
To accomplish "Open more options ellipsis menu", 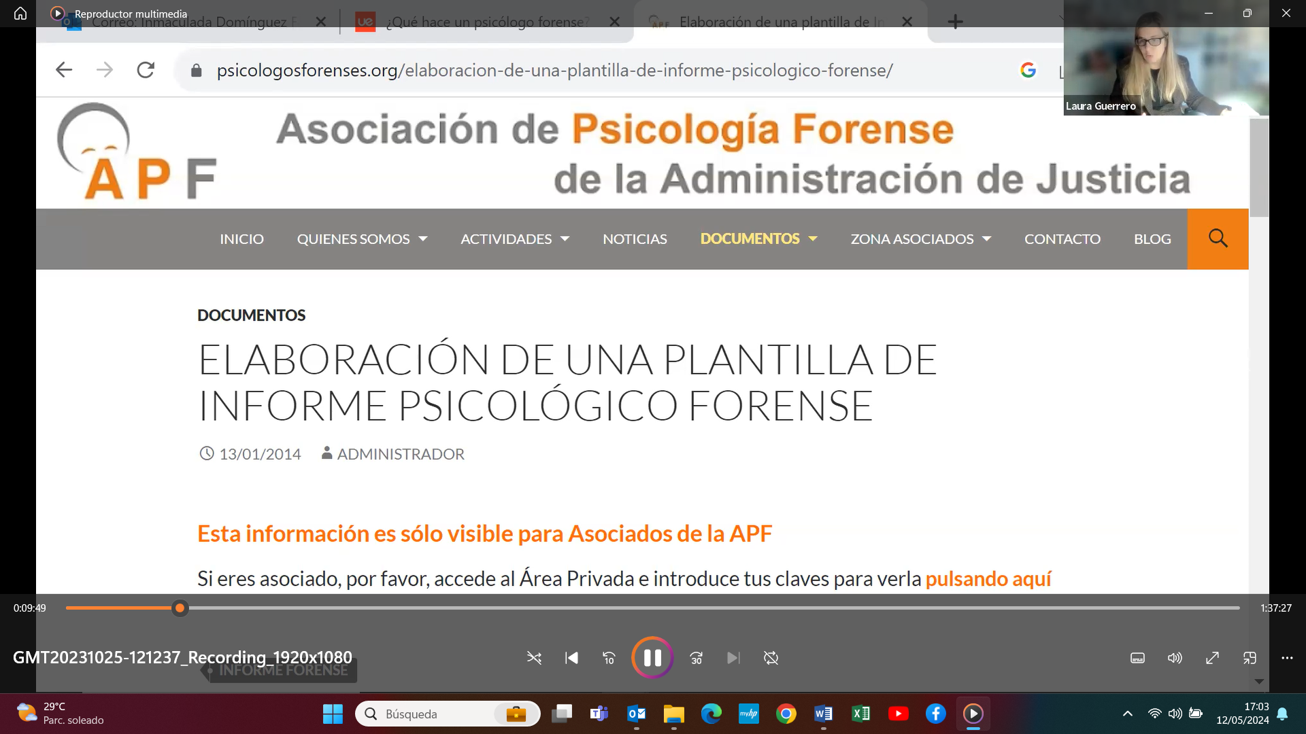I will point(1287,658).
